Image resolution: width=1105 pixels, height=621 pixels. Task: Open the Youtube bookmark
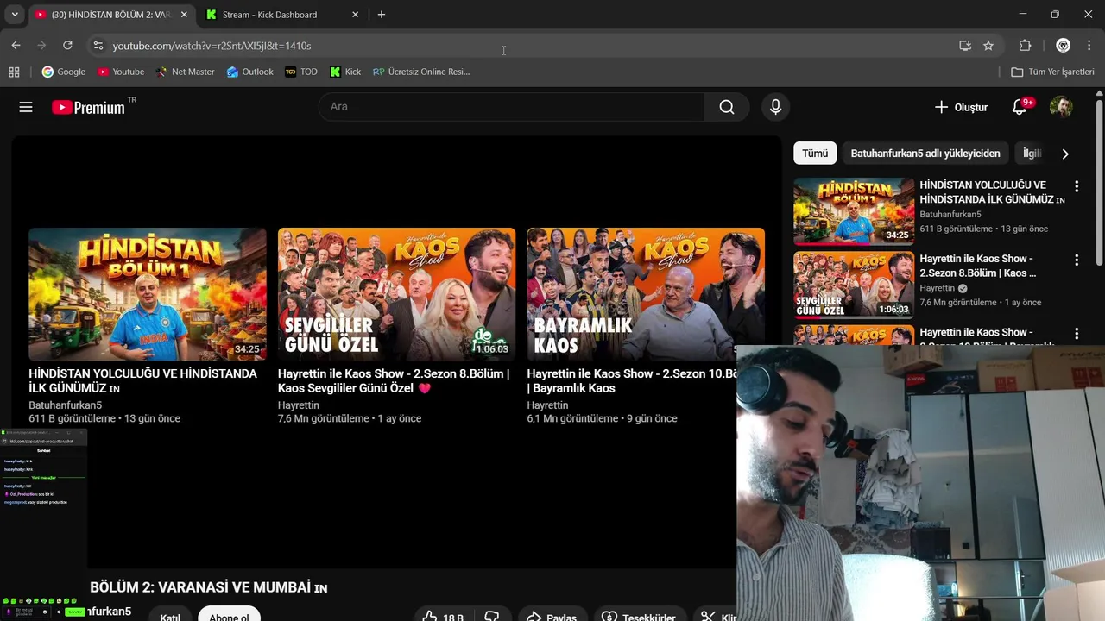click(x=121, y=72)
